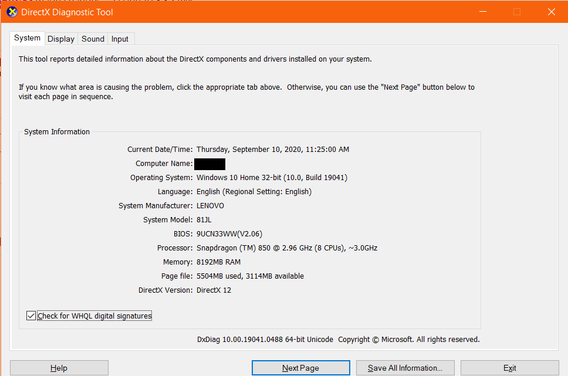568x376 pixels.
Task: Click the DirectX Diagnostic Tool title bar icon
Action: [x=12, y=12]
